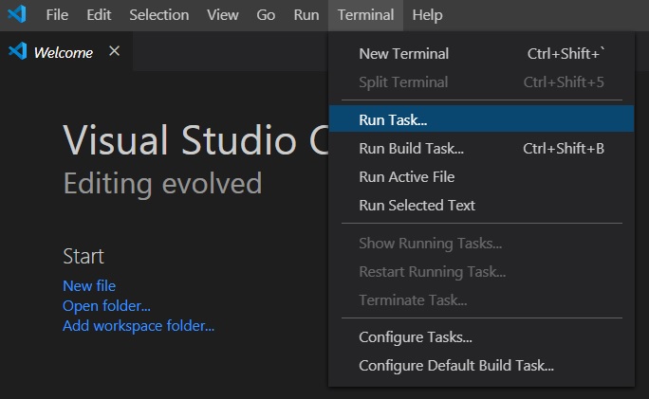Click the VS Code icon on Welcome tab
Screen dimensions: 649x399
click(17, 52)
